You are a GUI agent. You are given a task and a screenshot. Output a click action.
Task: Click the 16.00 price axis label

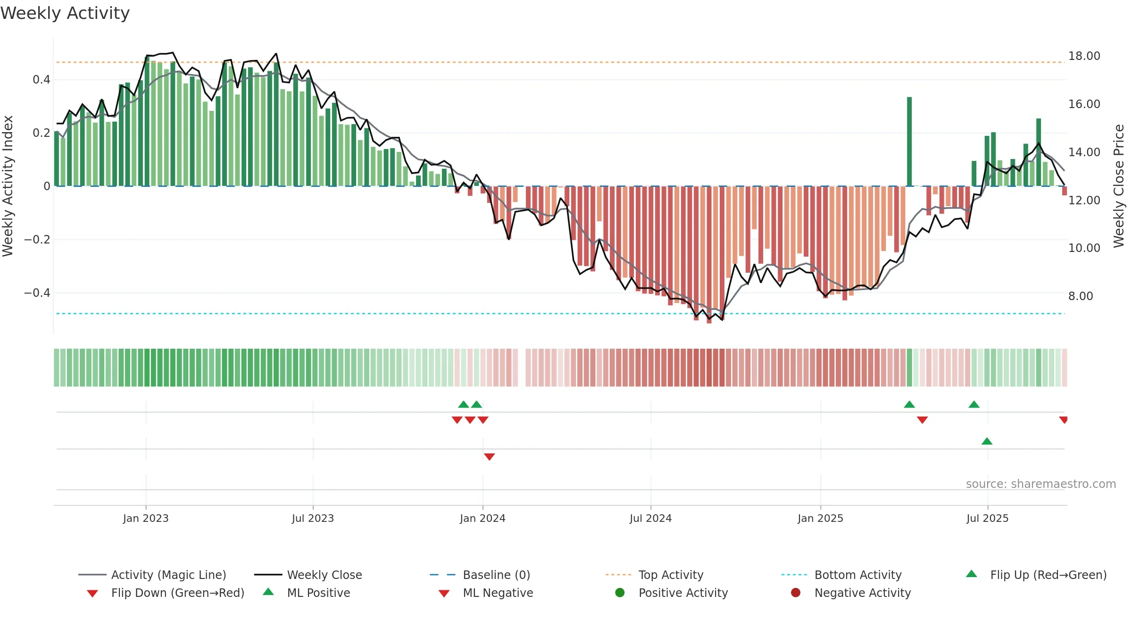[x=1084, y=104]
